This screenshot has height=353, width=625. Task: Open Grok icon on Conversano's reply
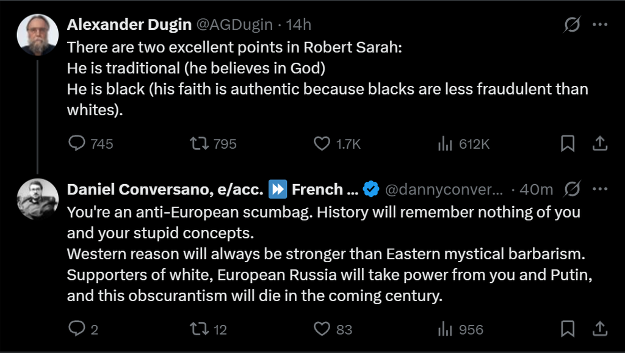[572, 189]
